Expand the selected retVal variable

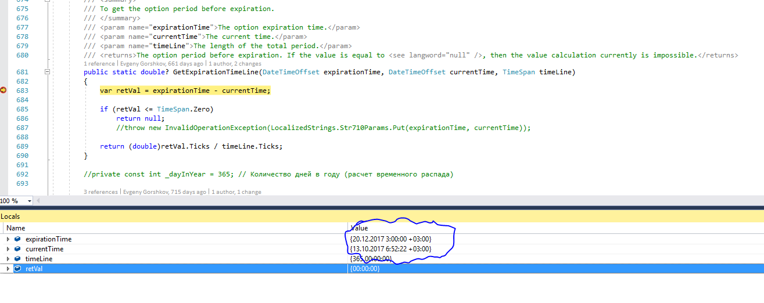(8, 269)
